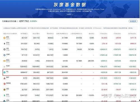Screen dimensions: 140x102
Task: Click the ZEC coin icon
Action: click(4, 90)
